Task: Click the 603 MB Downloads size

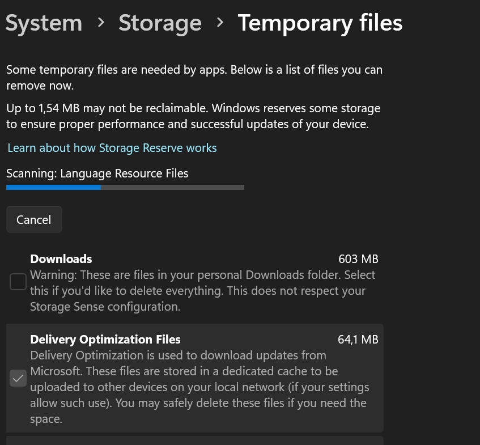Action: [x=358, y=259]
